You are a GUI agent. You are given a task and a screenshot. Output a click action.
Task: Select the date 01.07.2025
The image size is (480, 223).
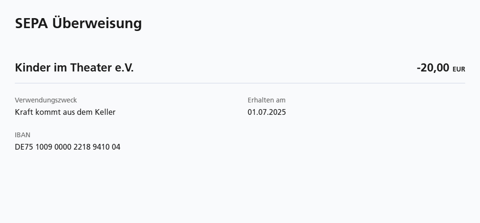[267, 112]
